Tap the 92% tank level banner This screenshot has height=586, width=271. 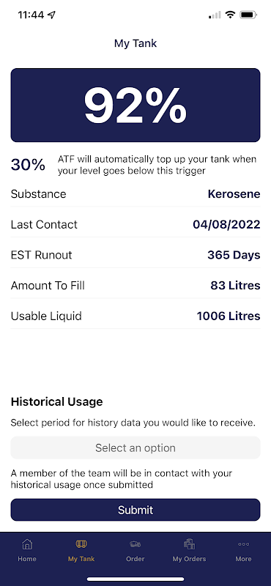[x=135, y=105]
